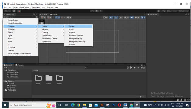Screen dimensions: 191x109
Task: Switch to the Console tab
Action: coord(19,65)
